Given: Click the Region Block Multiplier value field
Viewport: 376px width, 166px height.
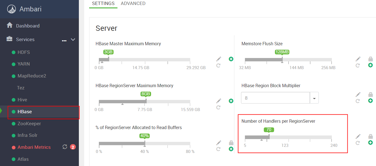Looking at the screenshot, I should click(x=275, y=98).
